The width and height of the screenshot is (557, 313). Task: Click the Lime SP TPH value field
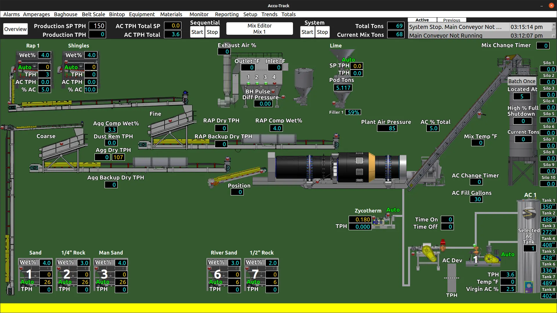click(357, 66)
